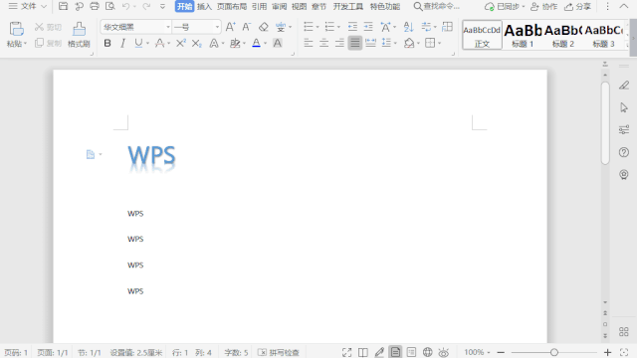Enable justified text alignment

click(x=354, y=43)
